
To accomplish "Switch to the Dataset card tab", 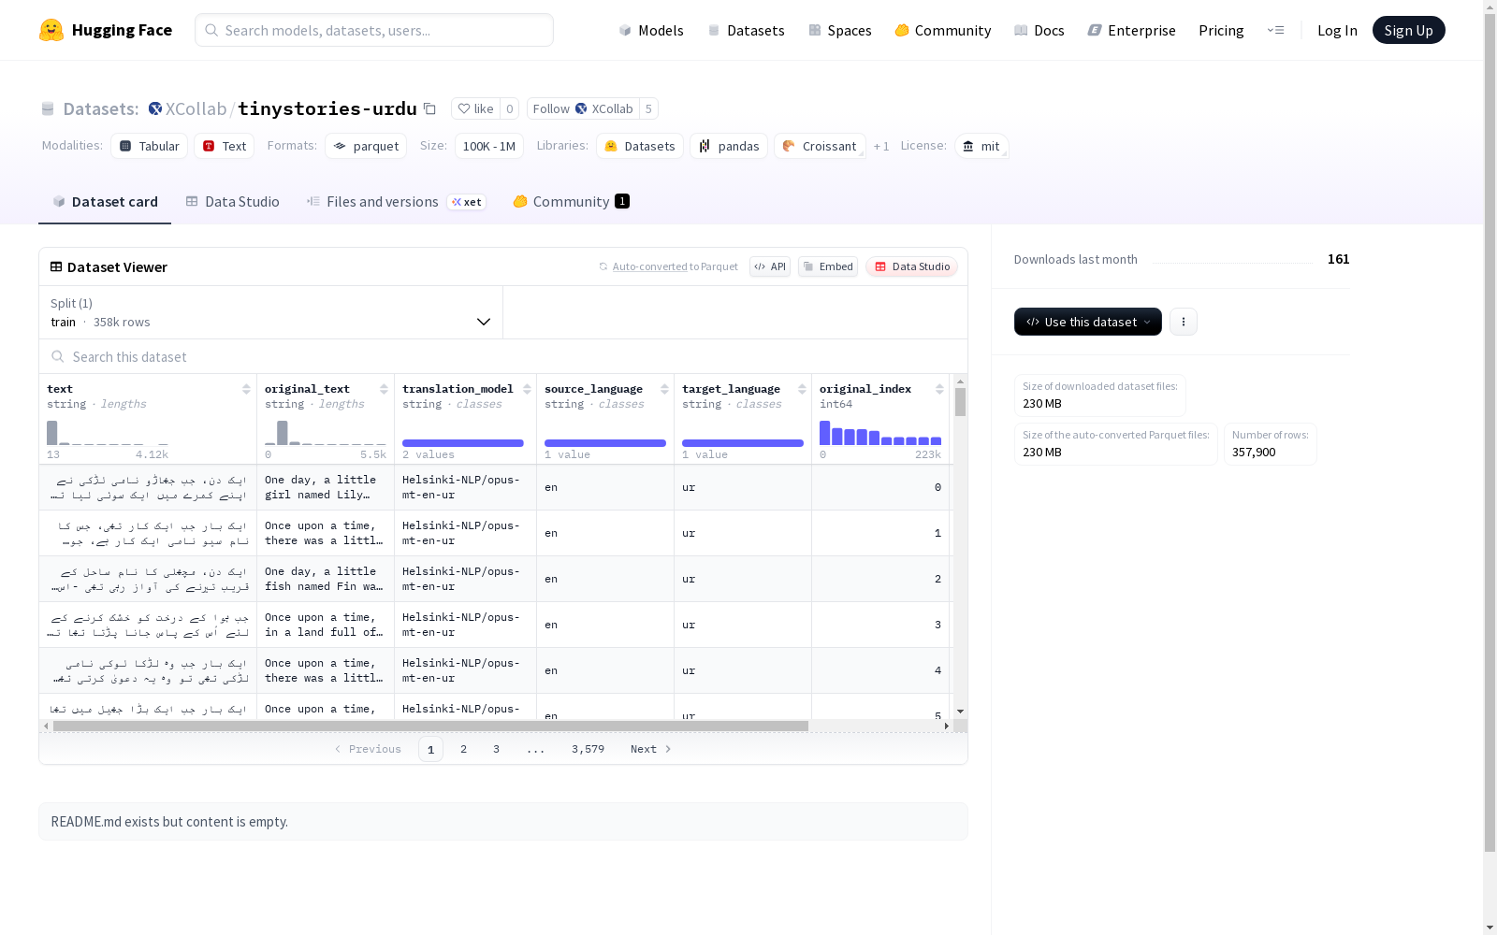I will click(105, 201).
